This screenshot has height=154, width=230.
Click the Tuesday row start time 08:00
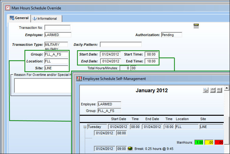[x=135, y=127]
